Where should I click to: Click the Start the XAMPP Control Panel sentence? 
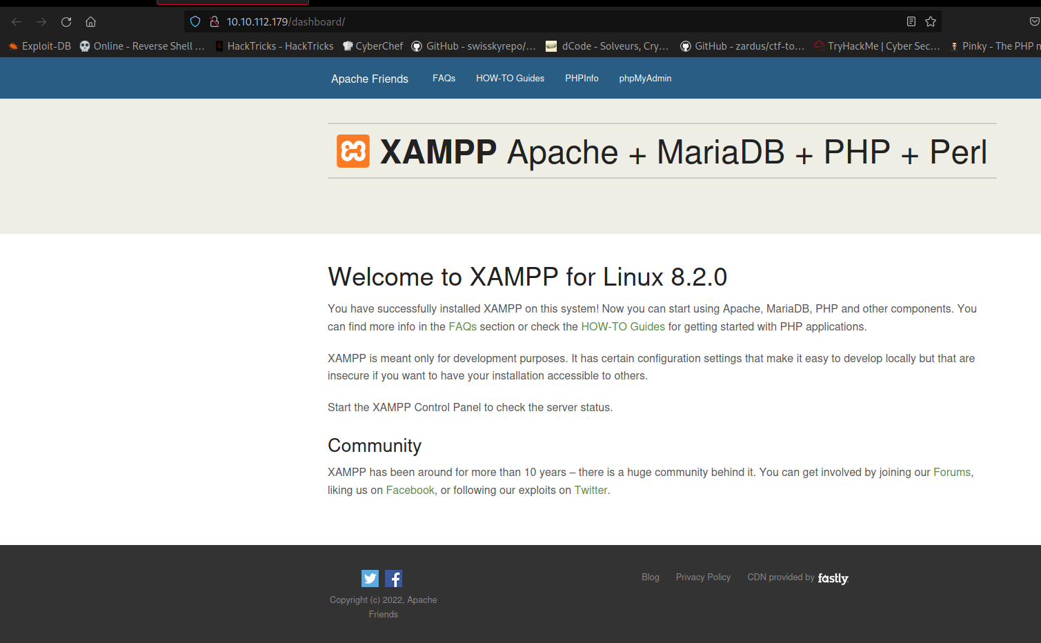(x=470, y=407)
